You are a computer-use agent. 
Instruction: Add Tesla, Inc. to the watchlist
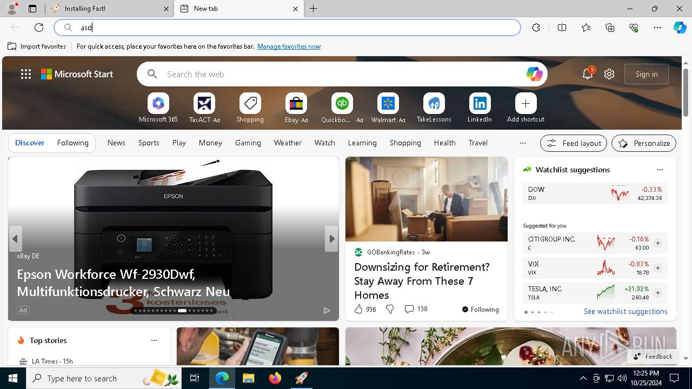pyautogui.click(x=657, y=293)
